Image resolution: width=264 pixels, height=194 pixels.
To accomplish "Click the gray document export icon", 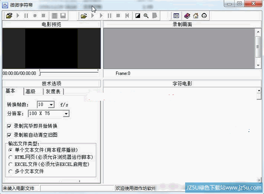I will (x=155, y=16).
